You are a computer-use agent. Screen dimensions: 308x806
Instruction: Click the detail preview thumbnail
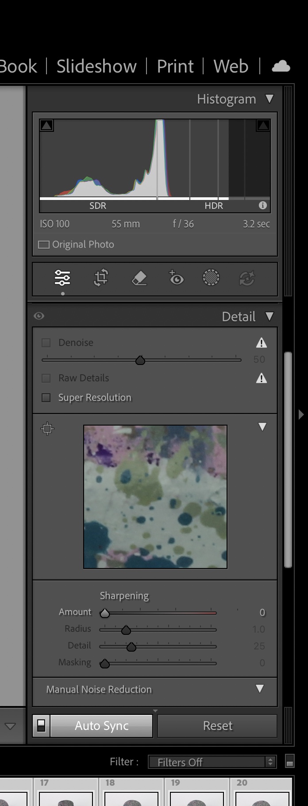pyautogui.click(x=155, y=497)
